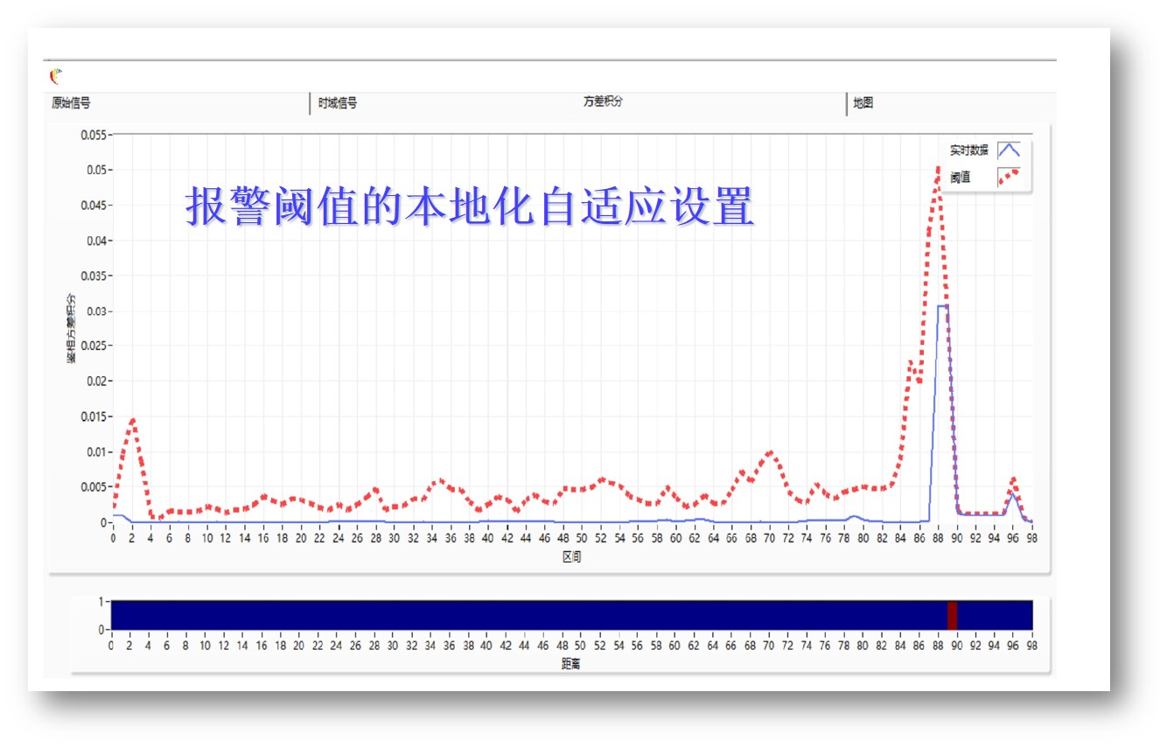The image size is (1167, 748).
Task: Click the red alarm segment in the distance bar
Action: tap(953, 615)
